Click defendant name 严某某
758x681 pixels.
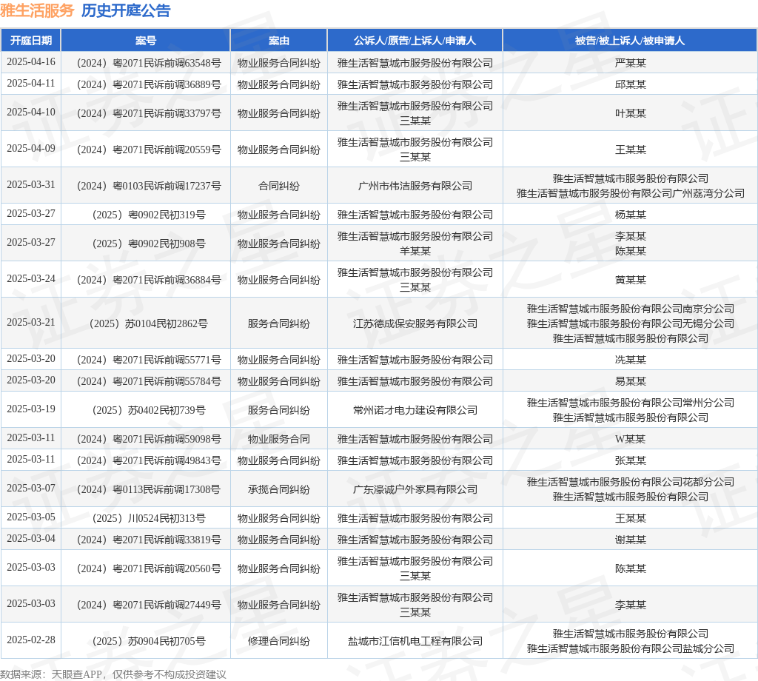point(631,63)
